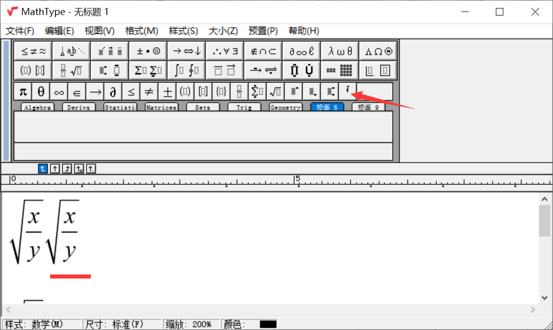The width and height of the screenshot is (553, 330).
Task: Select the left-justified tab stop button
Action: coord(43,169)
